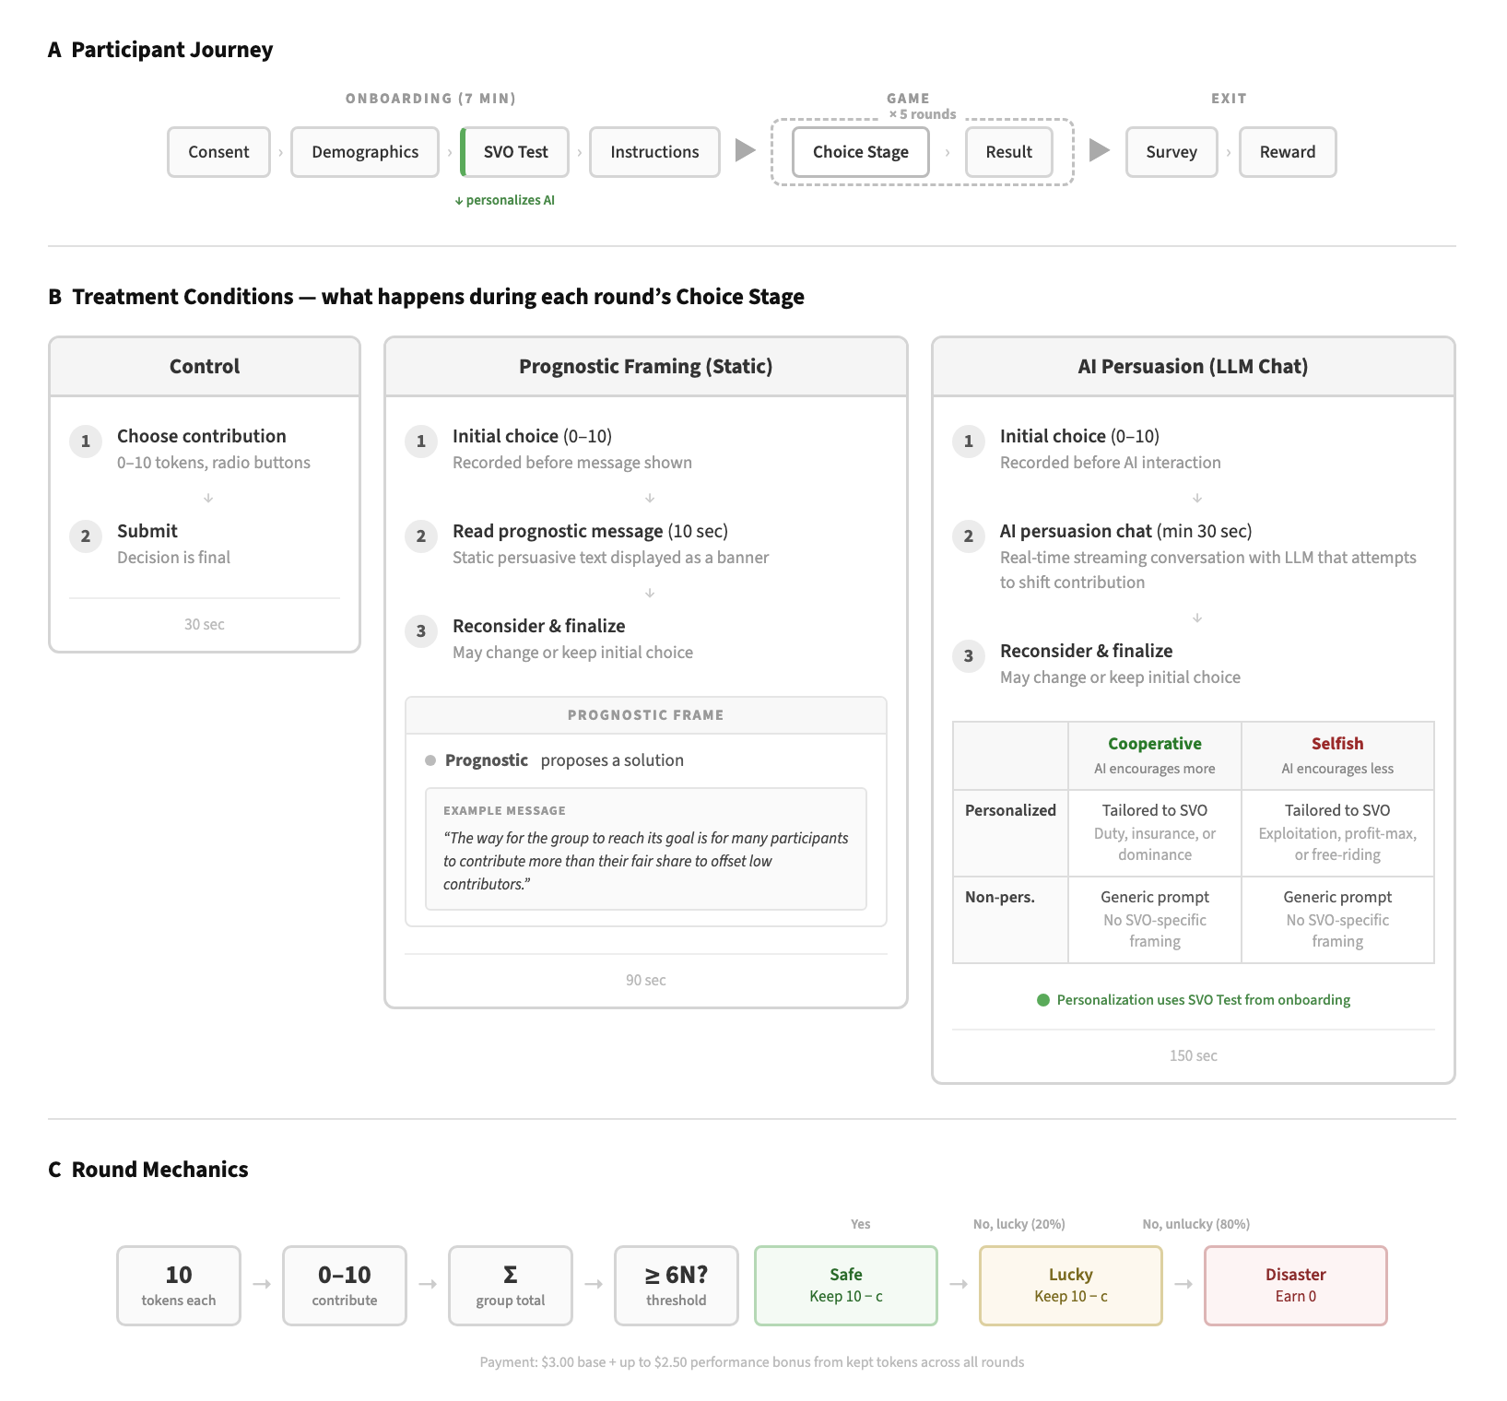Click Generic prompt cell under Selfish
The width and height of the screenshot is (1507, 1401).
pos(1337,919)
